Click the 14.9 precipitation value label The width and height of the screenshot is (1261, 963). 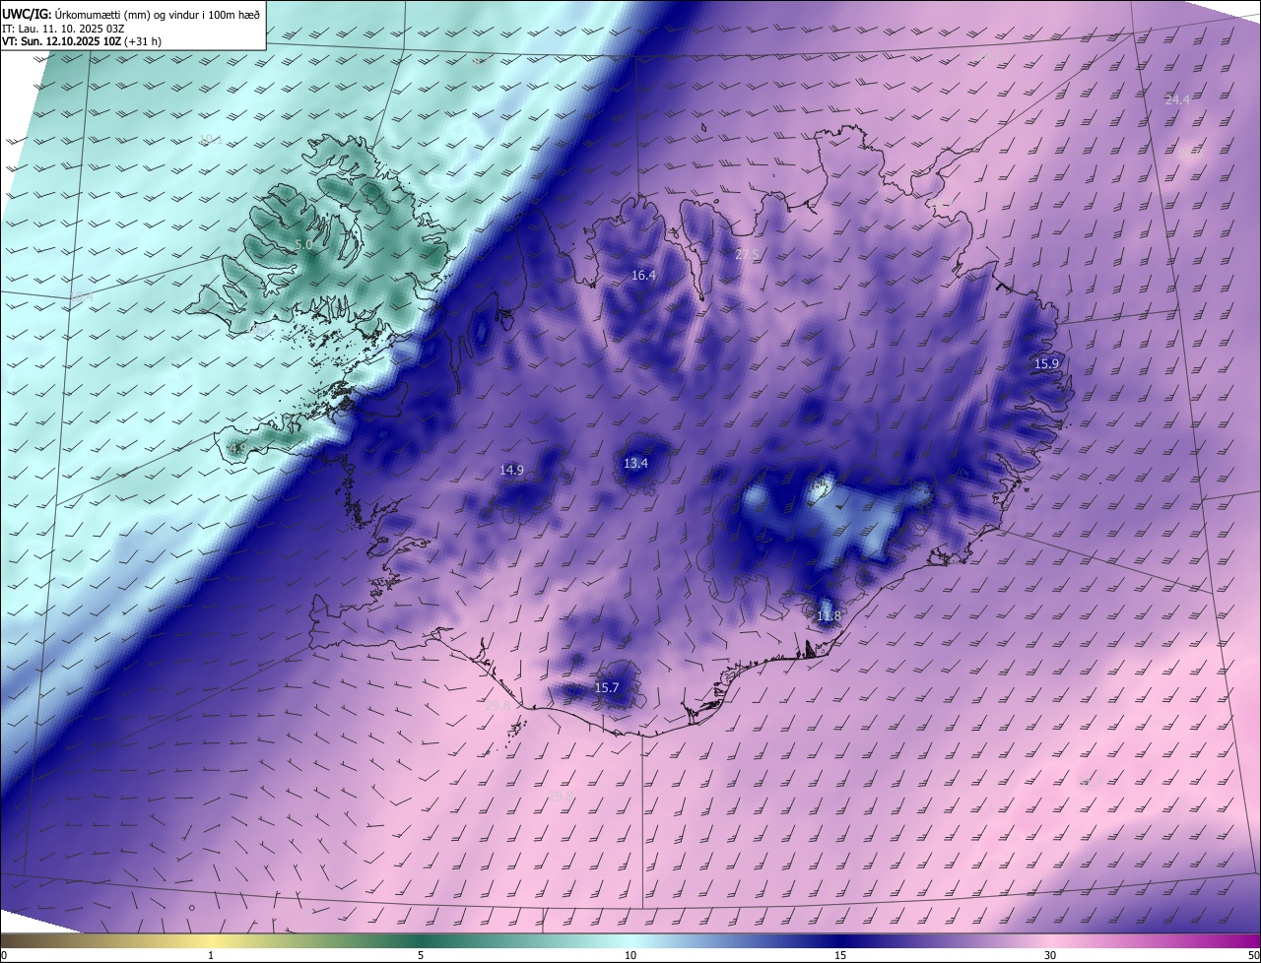pos(511,471)
